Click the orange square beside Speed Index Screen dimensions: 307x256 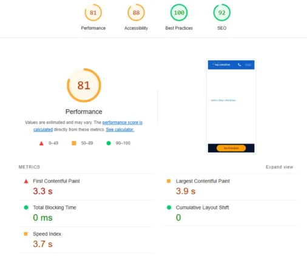point(25,234)
